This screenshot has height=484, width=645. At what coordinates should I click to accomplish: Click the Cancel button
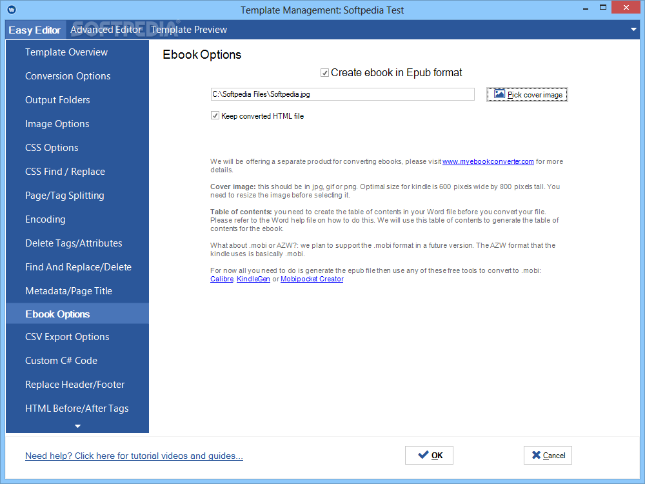tap(548, 455)
